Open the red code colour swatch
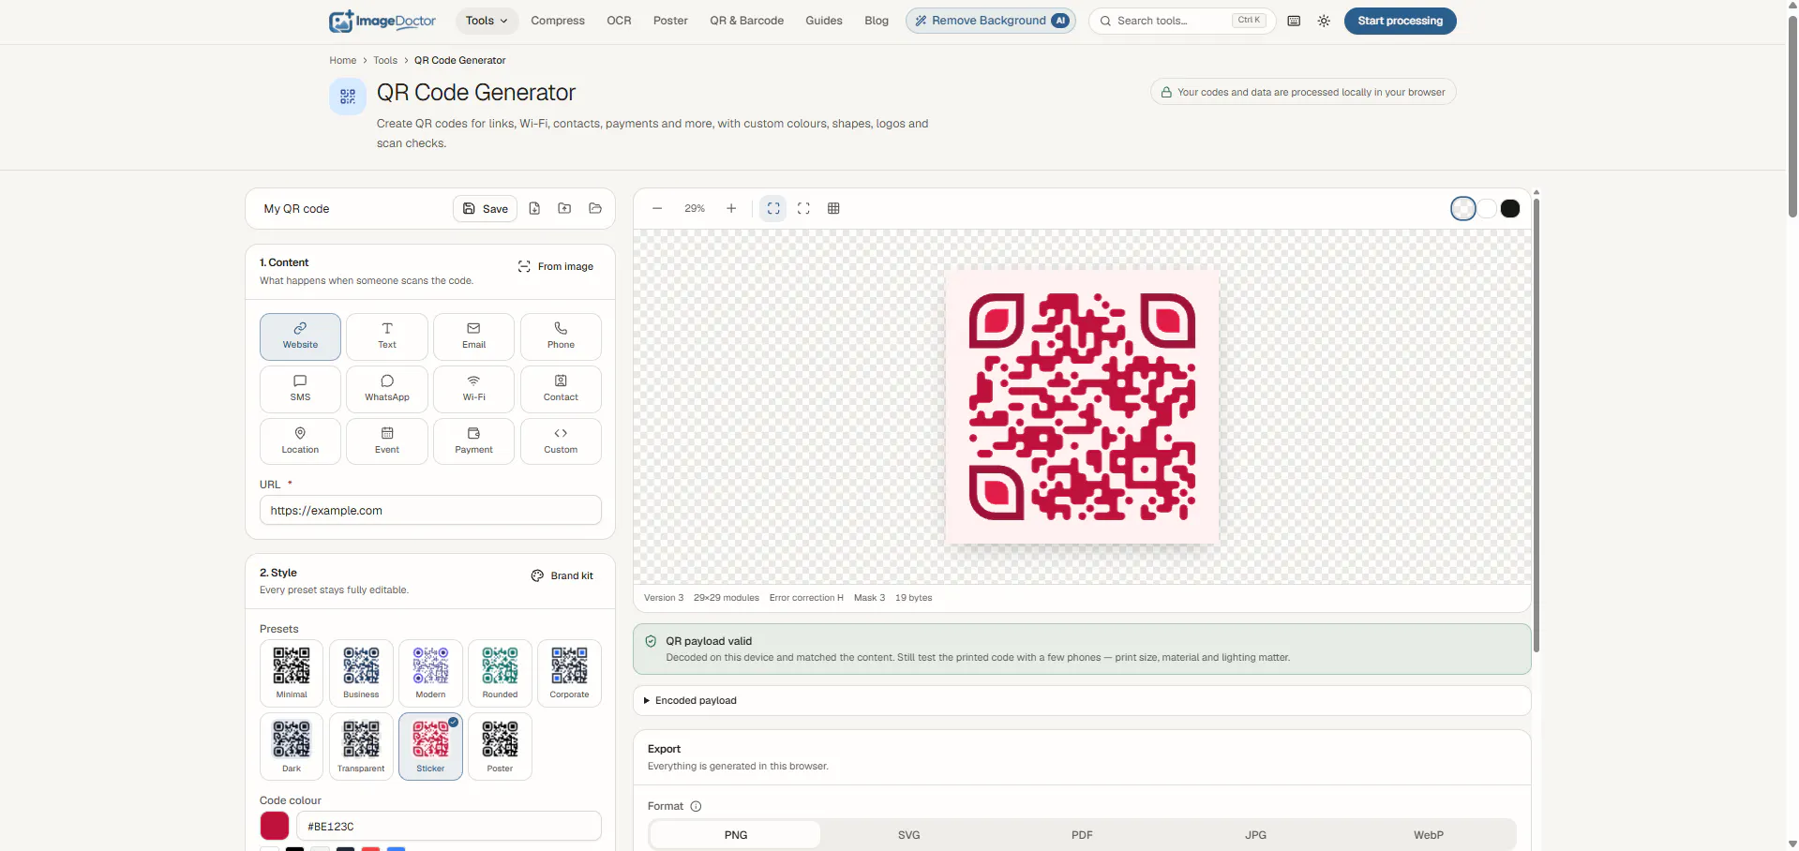Screen dimensions: 1799x851 (275, 826)
